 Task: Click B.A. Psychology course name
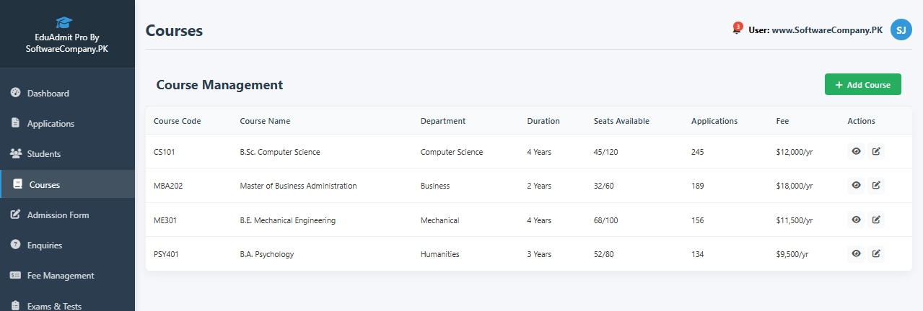267,254
